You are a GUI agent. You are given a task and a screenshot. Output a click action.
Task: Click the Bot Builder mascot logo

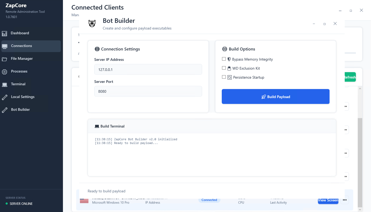point(92,24)
